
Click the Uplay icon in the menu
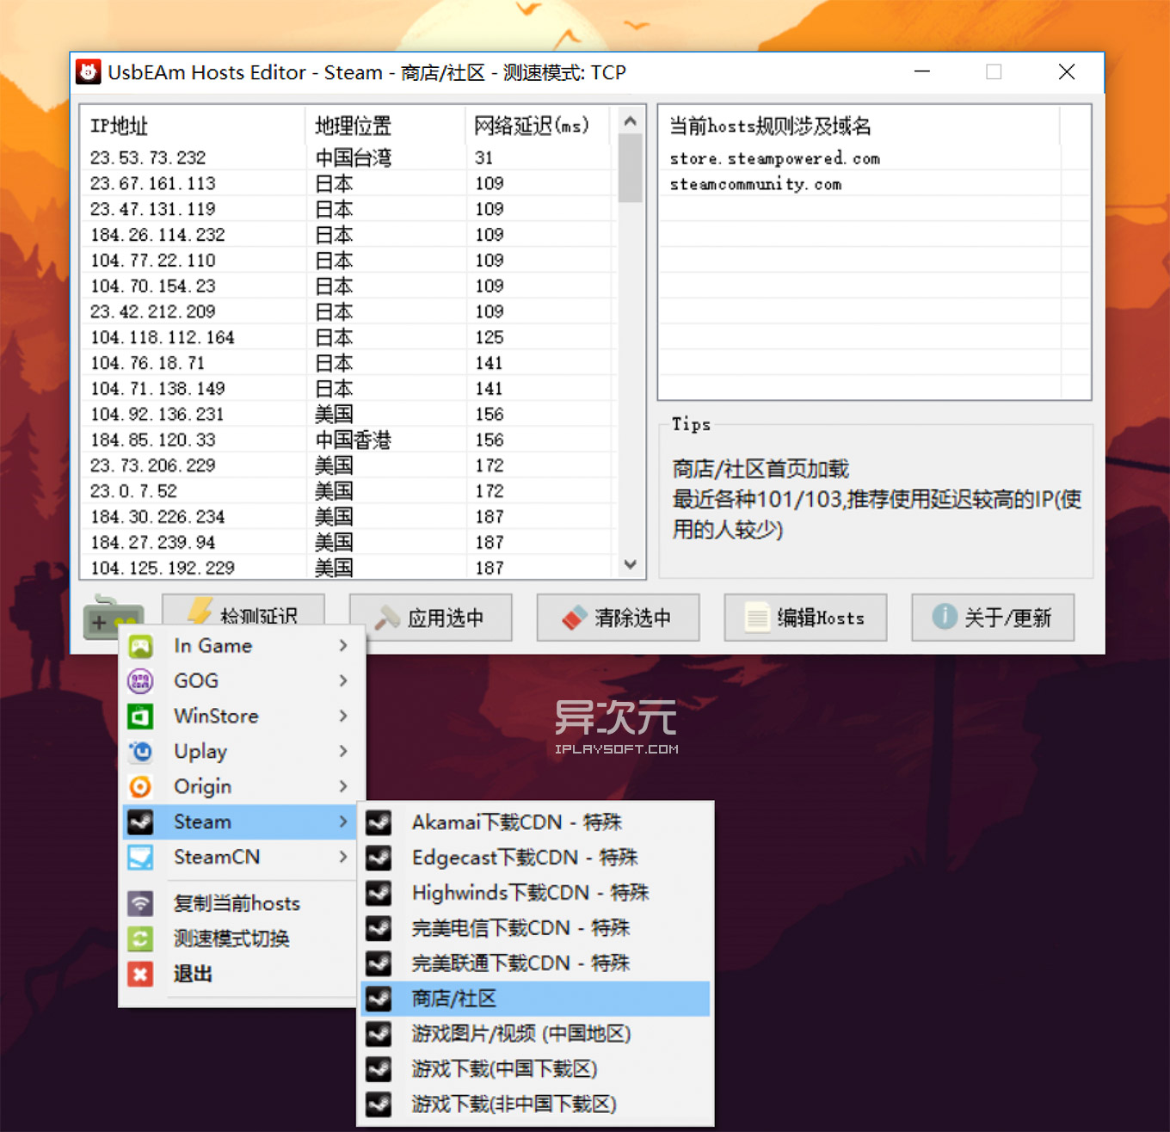(141, 751)
